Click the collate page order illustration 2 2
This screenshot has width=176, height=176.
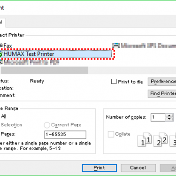(161, 139)
